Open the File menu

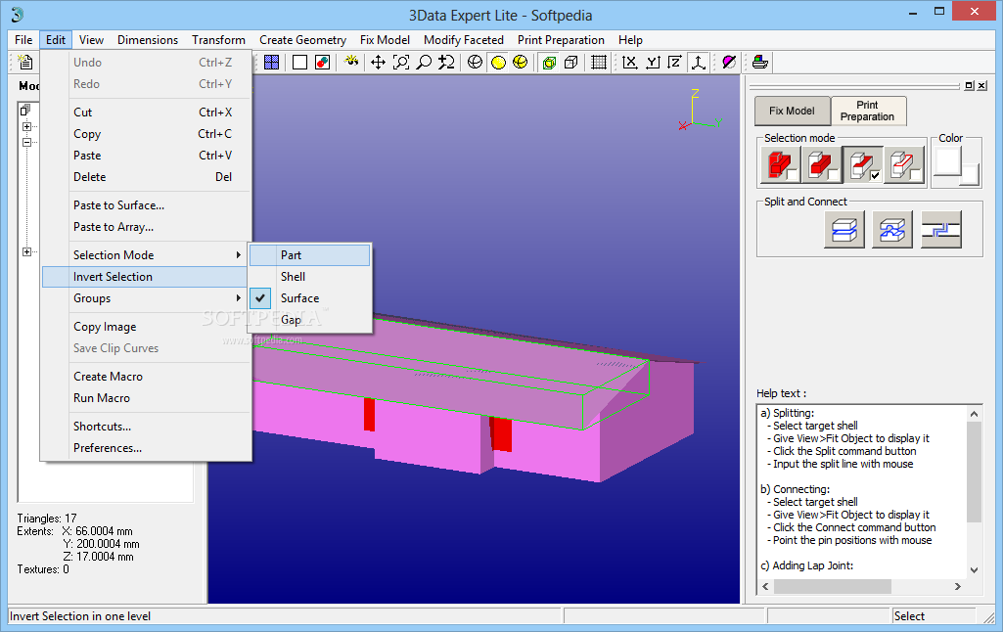(23, 40)
